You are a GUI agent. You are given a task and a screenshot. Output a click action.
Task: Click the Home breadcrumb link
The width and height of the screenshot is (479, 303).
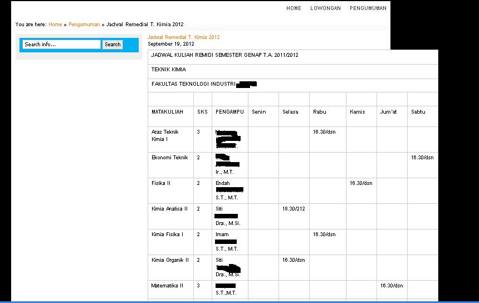55,25
